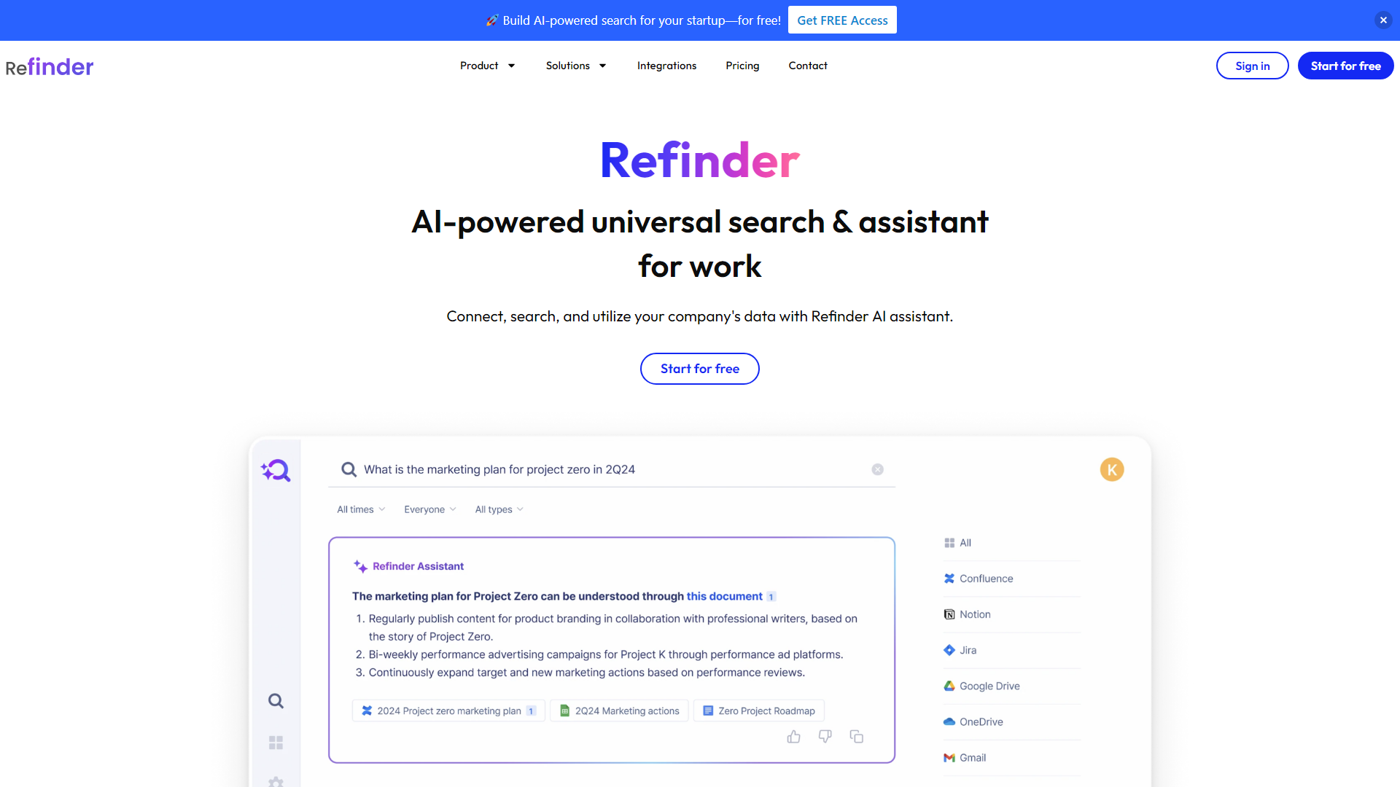The image size is (1400, 787).
Task: Expand the Everyone filter dropdown
Action: pyautogui.click(x=429, y=509)
